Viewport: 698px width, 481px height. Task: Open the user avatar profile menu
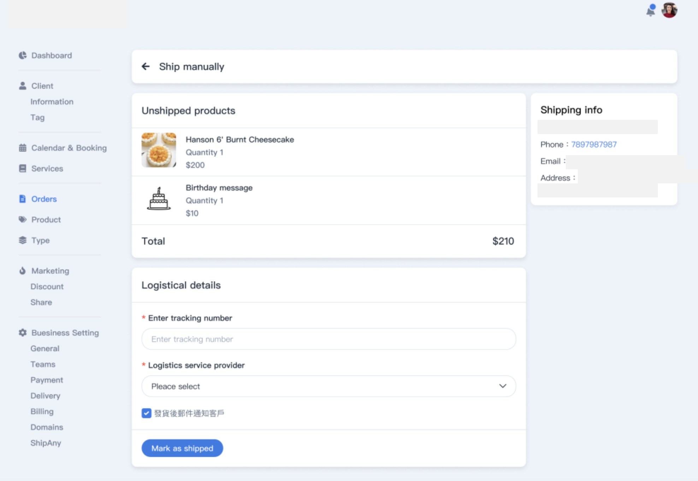tap(669, 10)
